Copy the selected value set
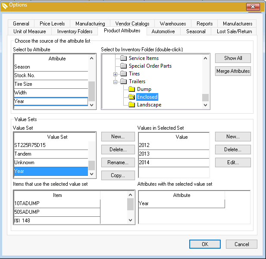Screen dimensions: 266x259 point(118,175)
